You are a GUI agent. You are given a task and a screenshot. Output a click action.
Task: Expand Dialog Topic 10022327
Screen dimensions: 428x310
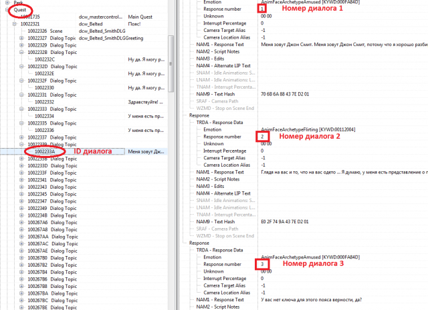pyautogui.click(x=22, y=38)
